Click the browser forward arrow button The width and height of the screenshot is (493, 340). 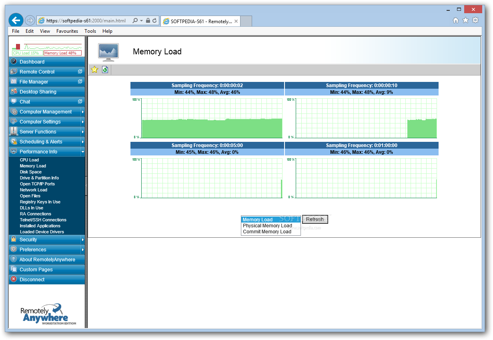pos(30,20)
